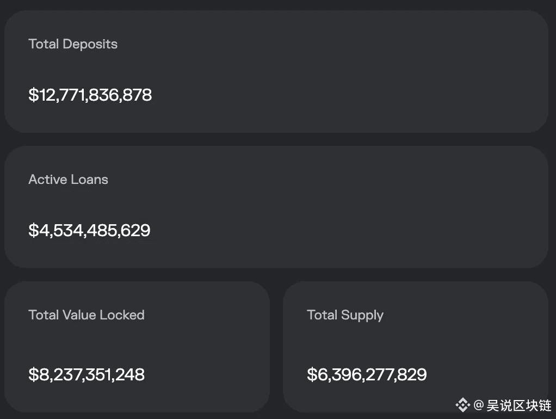Image resolution: width=556 pixels, height=419 pixels.
Task: Click the Active Loans label
Action: coord(68,180)
